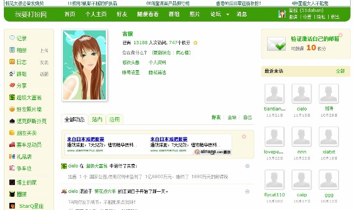
Task: Switch to the 全部动态 tab
Action: (x=74, y=119)
